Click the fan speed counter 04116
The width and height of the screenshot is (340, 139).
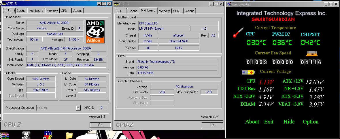pyautogui.click(x=311, y=62)
